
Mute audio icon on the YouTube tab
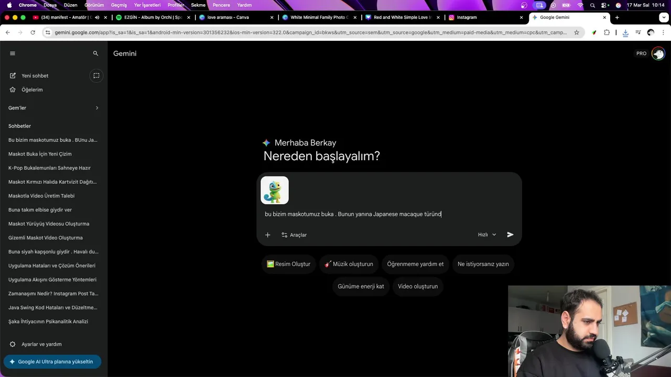coord(97,17)
